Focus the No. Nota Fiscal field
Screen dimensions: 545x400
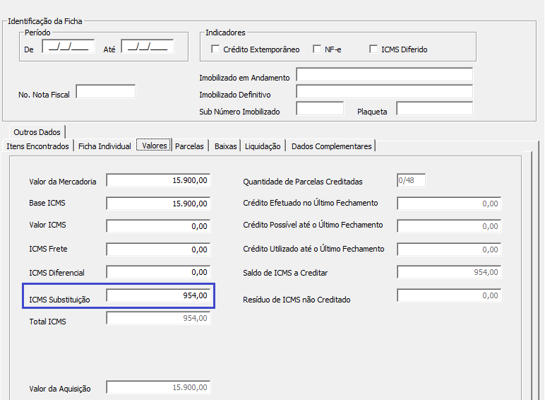105,92
